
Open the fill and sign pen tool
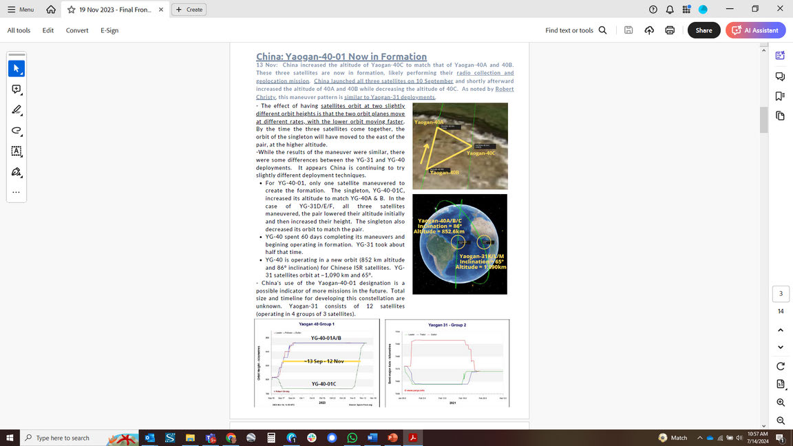tap(17, 172)
